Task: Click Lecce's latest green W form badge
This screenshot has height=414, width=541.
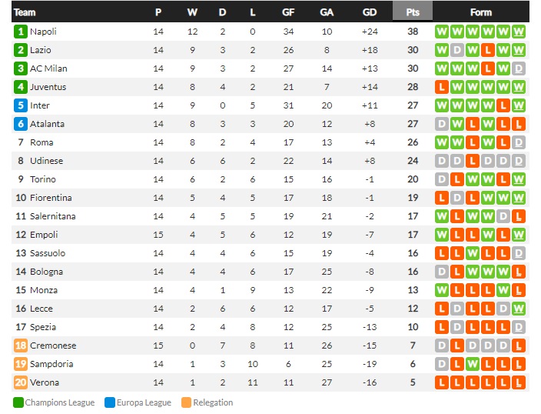Action: (518, 309)
